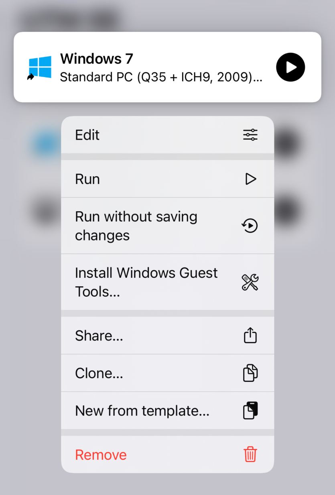Screen dimensions: 335x495
Task: Tap the half-filled template copy icon
Action: [250, 411]
